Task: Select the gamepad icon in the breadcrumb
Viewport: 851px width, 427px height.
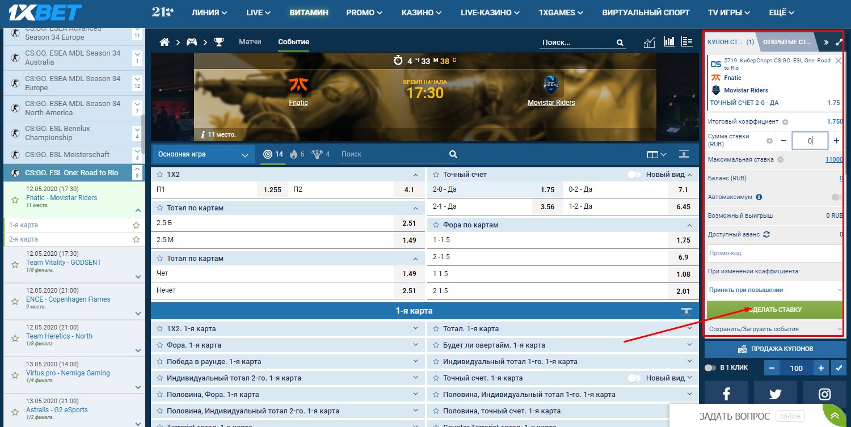Action: point(192,41)
